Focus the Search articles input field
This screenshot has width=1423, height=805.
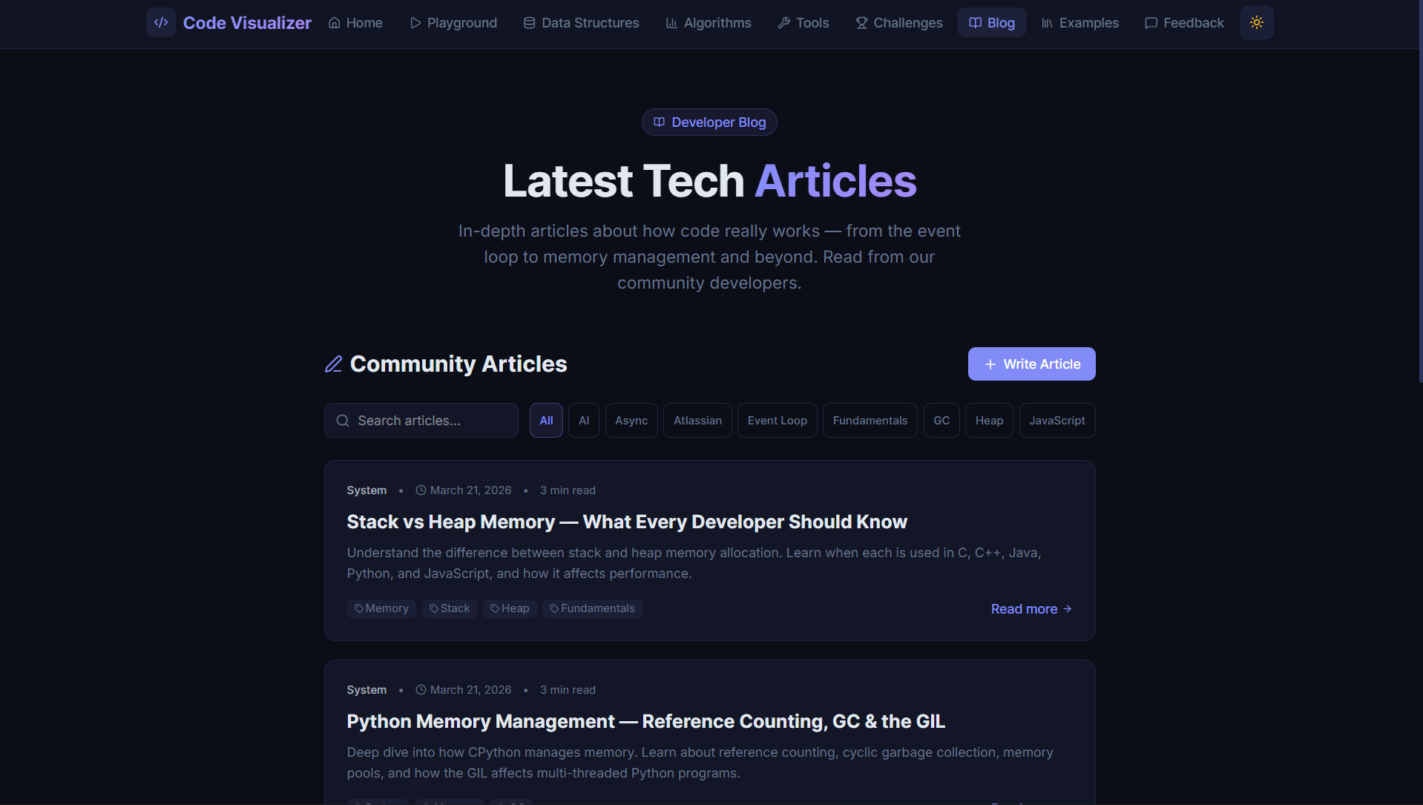[x=421, y=421]
